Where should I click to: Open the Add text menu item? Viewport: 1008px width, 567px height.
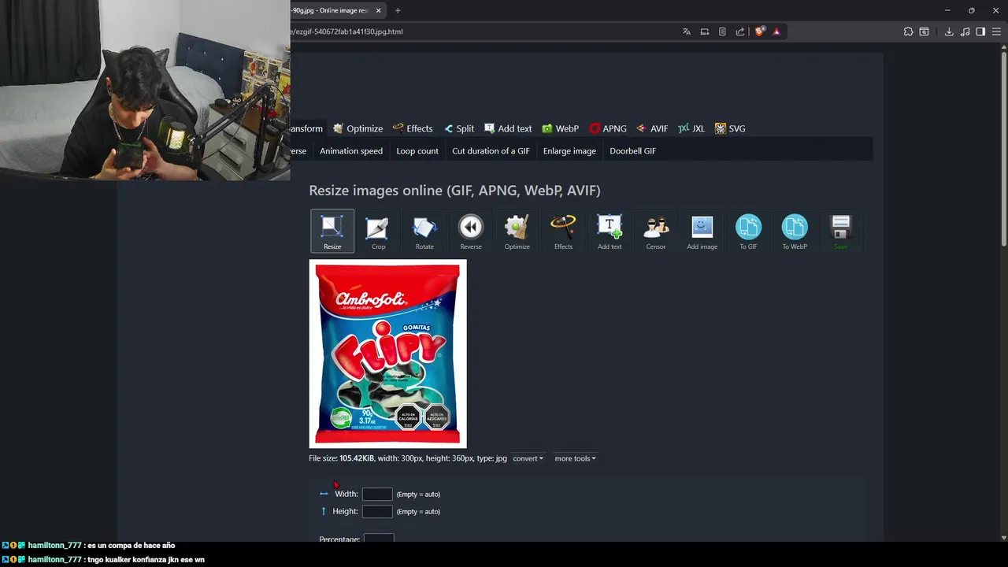[508, 128]
